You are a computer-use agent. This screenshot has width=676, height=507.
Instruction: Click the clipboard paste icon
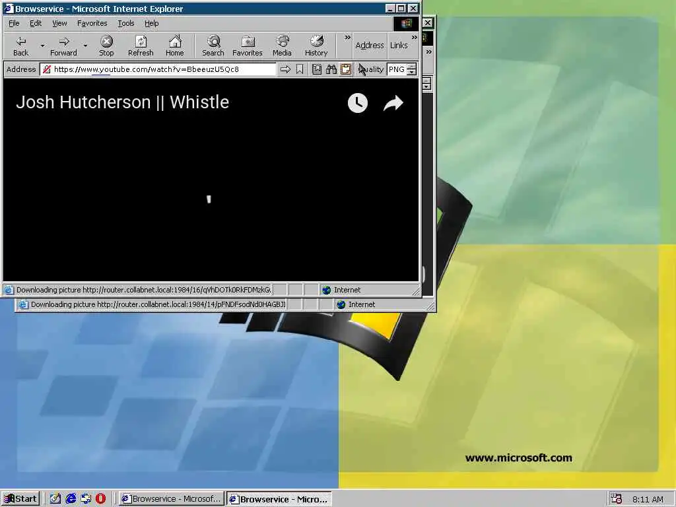pos(346,69)
